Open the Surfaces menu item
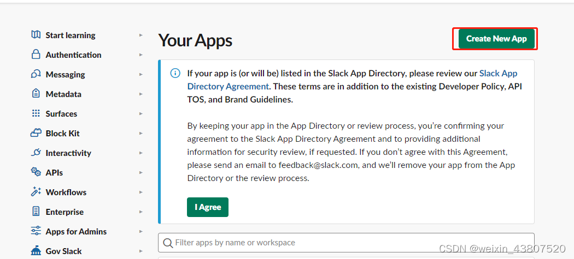 pos(61,113)
